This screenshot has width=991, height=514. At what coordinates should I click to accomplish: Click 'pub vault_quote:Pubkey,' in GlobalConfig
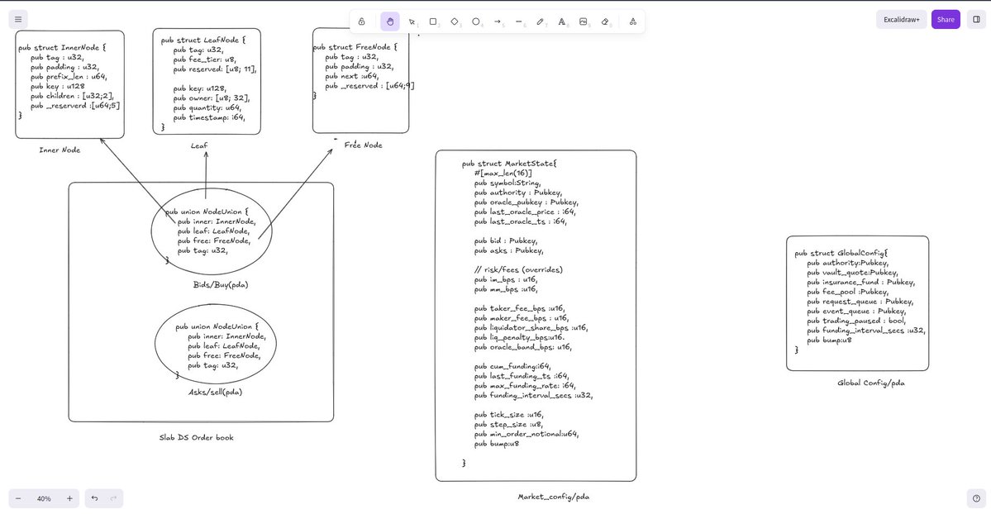point(853,274)
